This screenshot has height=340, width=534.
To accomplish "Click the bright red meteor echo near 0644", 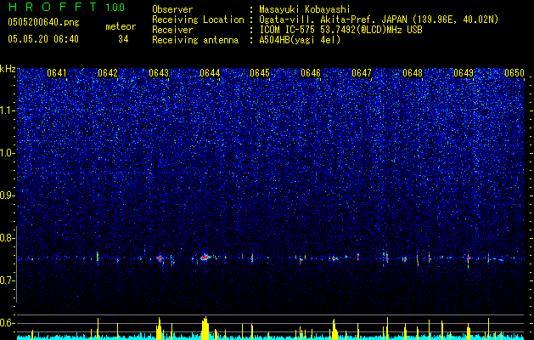I will (x=205, y=258).
